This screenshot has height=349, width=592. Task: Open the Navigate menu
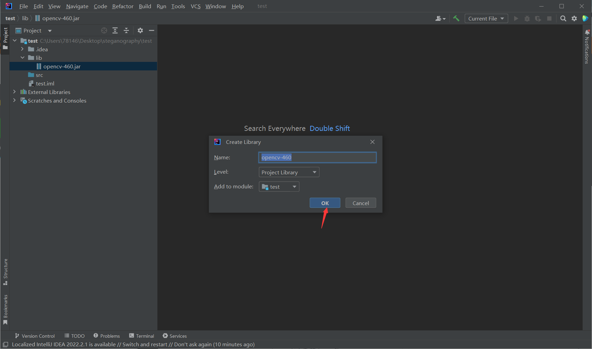tap(77, 6)
